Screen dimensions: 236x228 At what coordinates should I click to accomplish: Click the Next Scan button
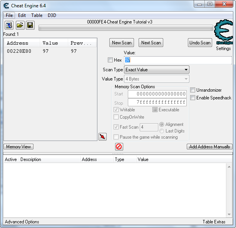click(151, 43)
